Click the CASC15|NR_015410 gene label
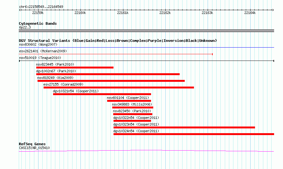 pos(34,148)
